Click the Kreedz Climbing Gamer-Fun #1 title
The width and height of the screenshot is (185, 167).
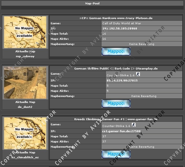[x=116, y=119]
